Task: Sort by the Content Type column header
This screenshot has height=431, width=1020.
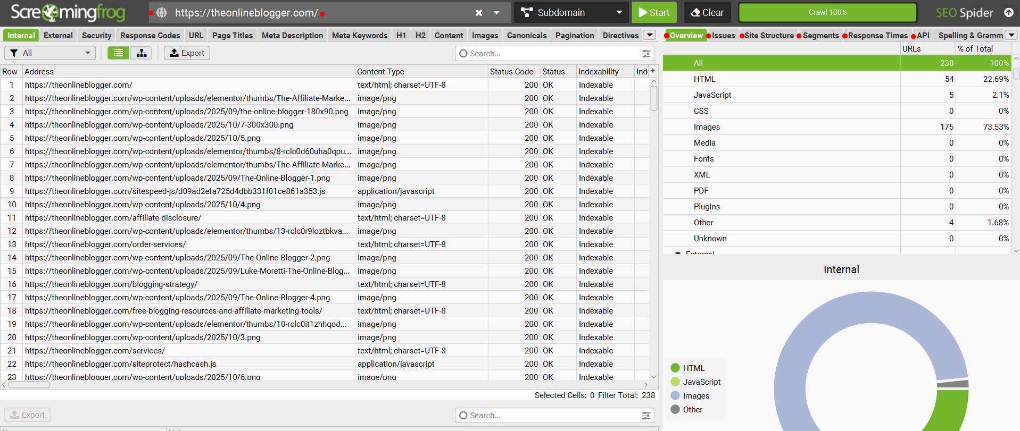Action: 421,71
